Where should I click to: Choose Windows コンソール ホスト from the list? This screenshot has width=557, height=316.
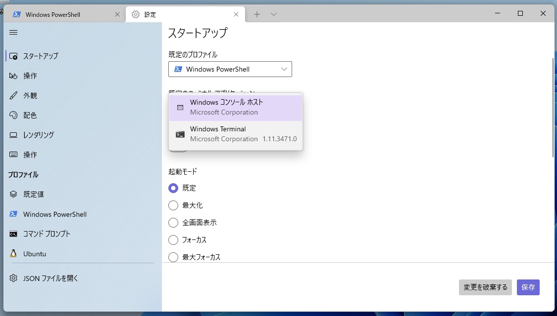236,107
